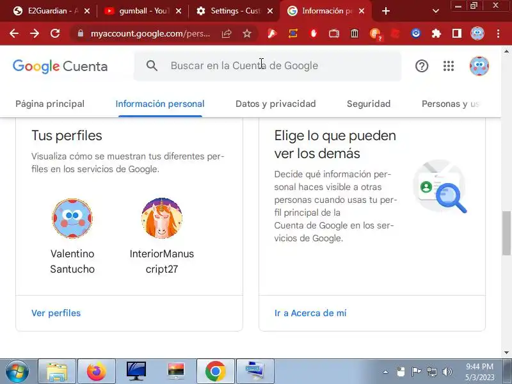Screen dimensions: 512x384
Task: Toggle the Chrome side panel
Action: tap(457, 33)
